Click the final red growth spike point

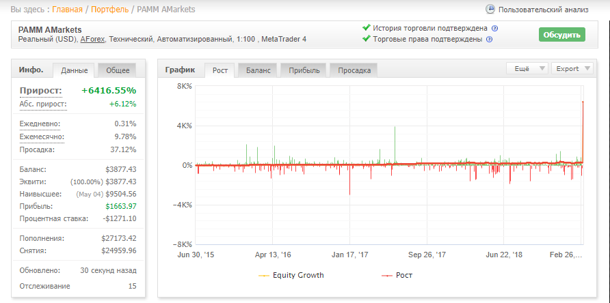pos(583,102)
